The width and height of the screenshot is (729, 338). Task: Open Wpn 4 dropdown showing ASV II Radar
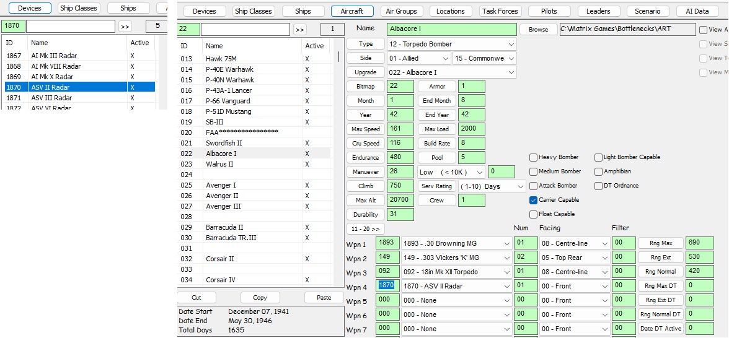pyautogui.click(x=456, y=286)
